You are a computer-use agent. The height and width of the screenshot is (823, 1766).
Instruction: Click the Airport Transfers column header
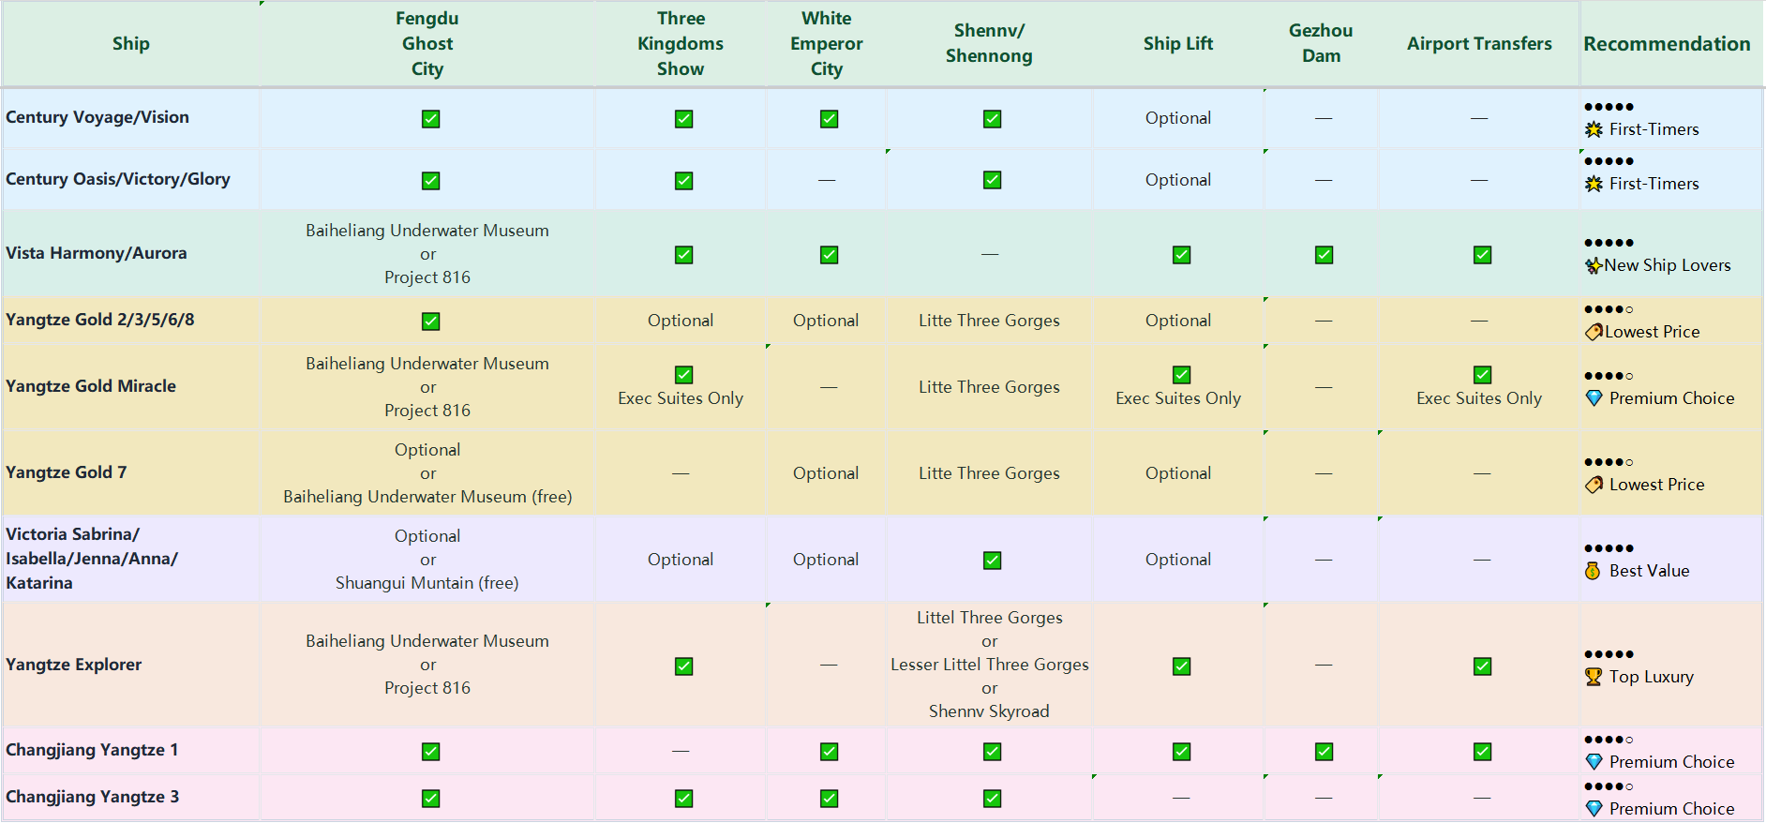(x=1479, y=44)
